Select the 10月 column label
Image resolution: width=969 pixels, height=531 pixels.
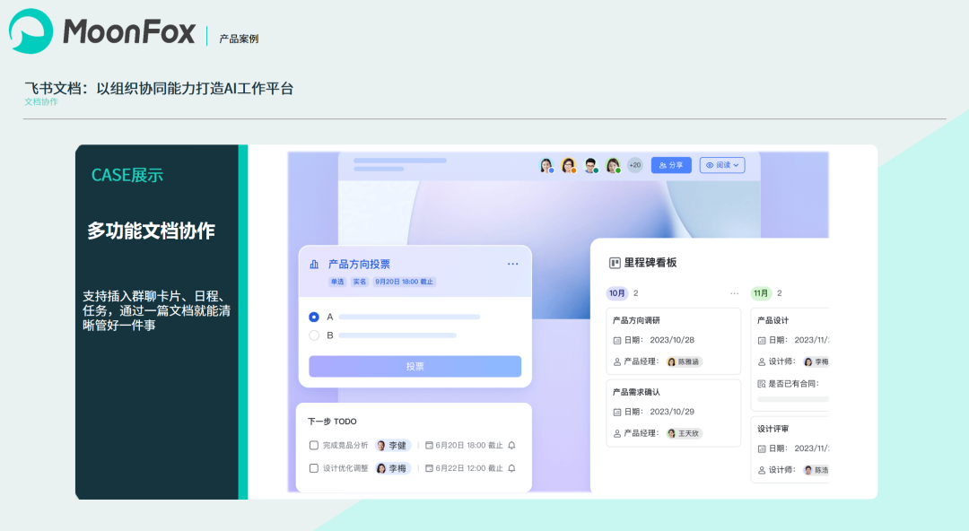tap(616, 293)
